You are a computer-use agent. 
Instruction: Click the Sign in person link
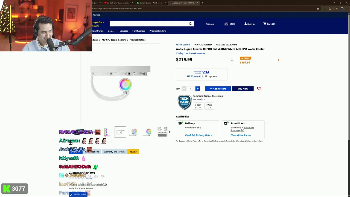(x=249, y=24)
